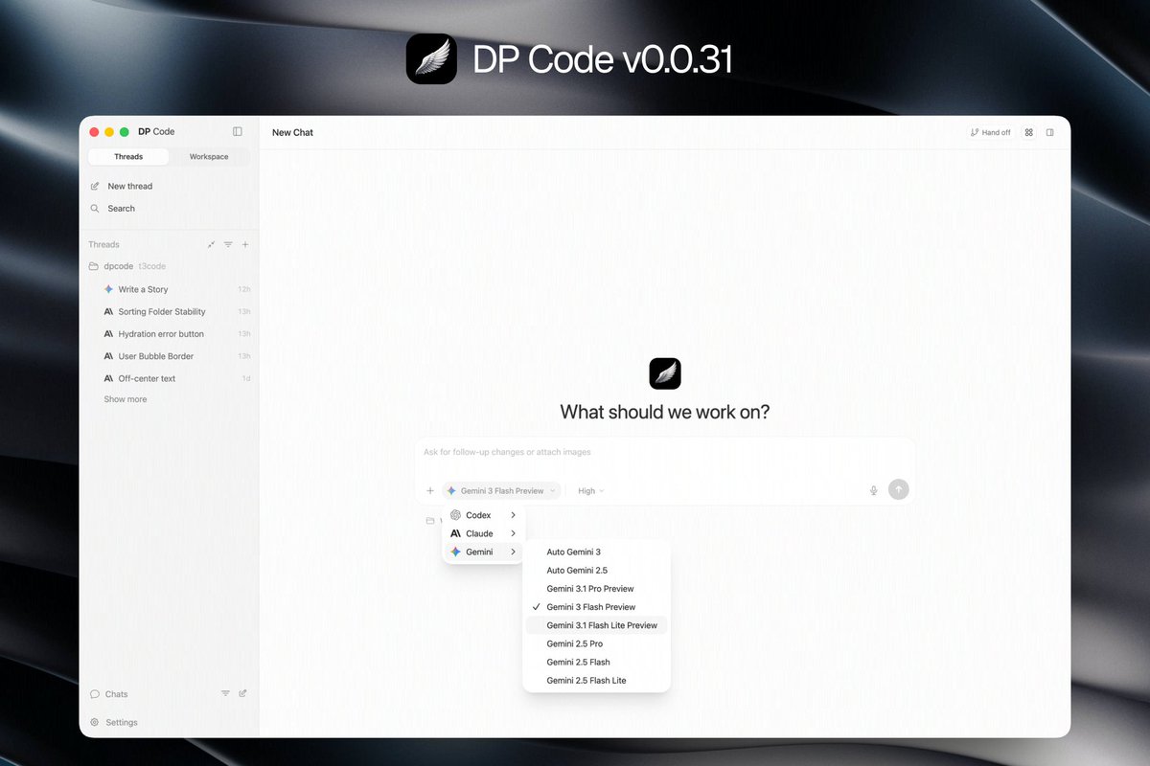The image size is (1150, 766).
Task: Pick Gemini 2.5 Flash Lite model
Action: (596, 681)
